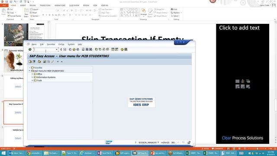Open the SAP command field history dropdown

[57, 49]
